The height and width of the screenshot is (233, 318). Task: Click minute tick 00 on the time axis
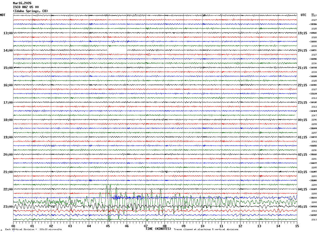[x=13, y=226]
